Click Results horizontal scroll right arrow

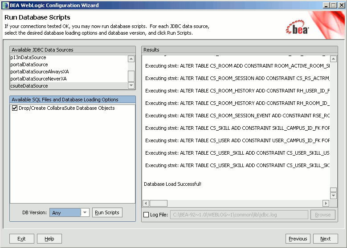[x=326, y=203]
